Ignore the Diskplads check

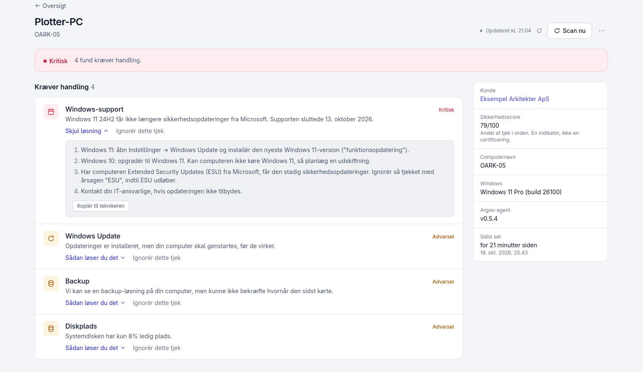(157, 348)
